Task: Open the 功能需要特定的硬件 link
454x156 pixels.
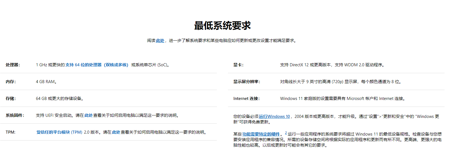Action: click(261, 134)
